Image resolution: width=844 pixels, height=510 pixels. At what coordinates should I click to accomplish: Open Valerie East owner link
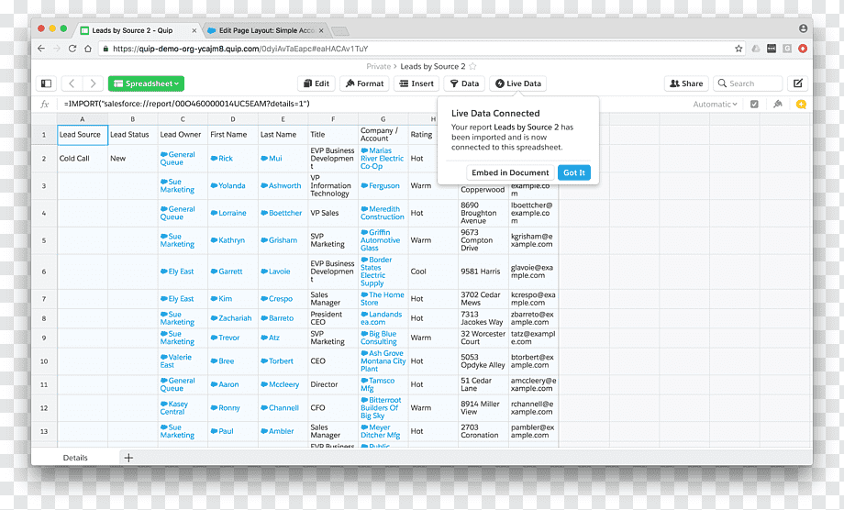(x=176, y=361)
